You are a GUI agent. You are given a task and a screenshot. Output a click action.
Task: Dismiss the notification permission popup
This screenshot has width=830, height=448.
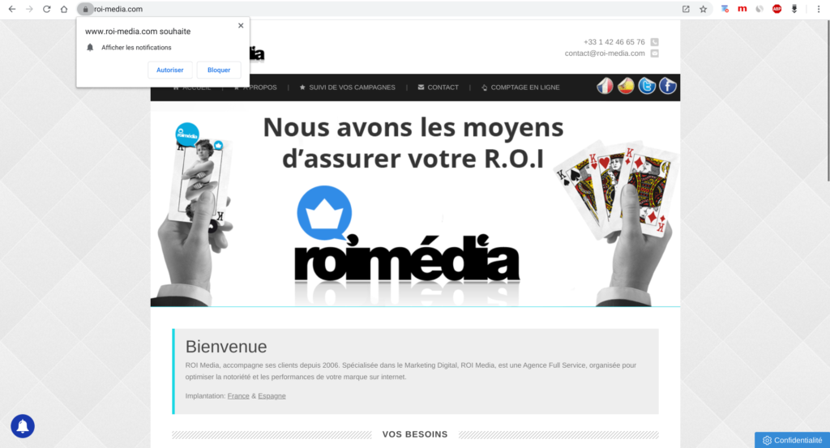click(x=241, y=25)
